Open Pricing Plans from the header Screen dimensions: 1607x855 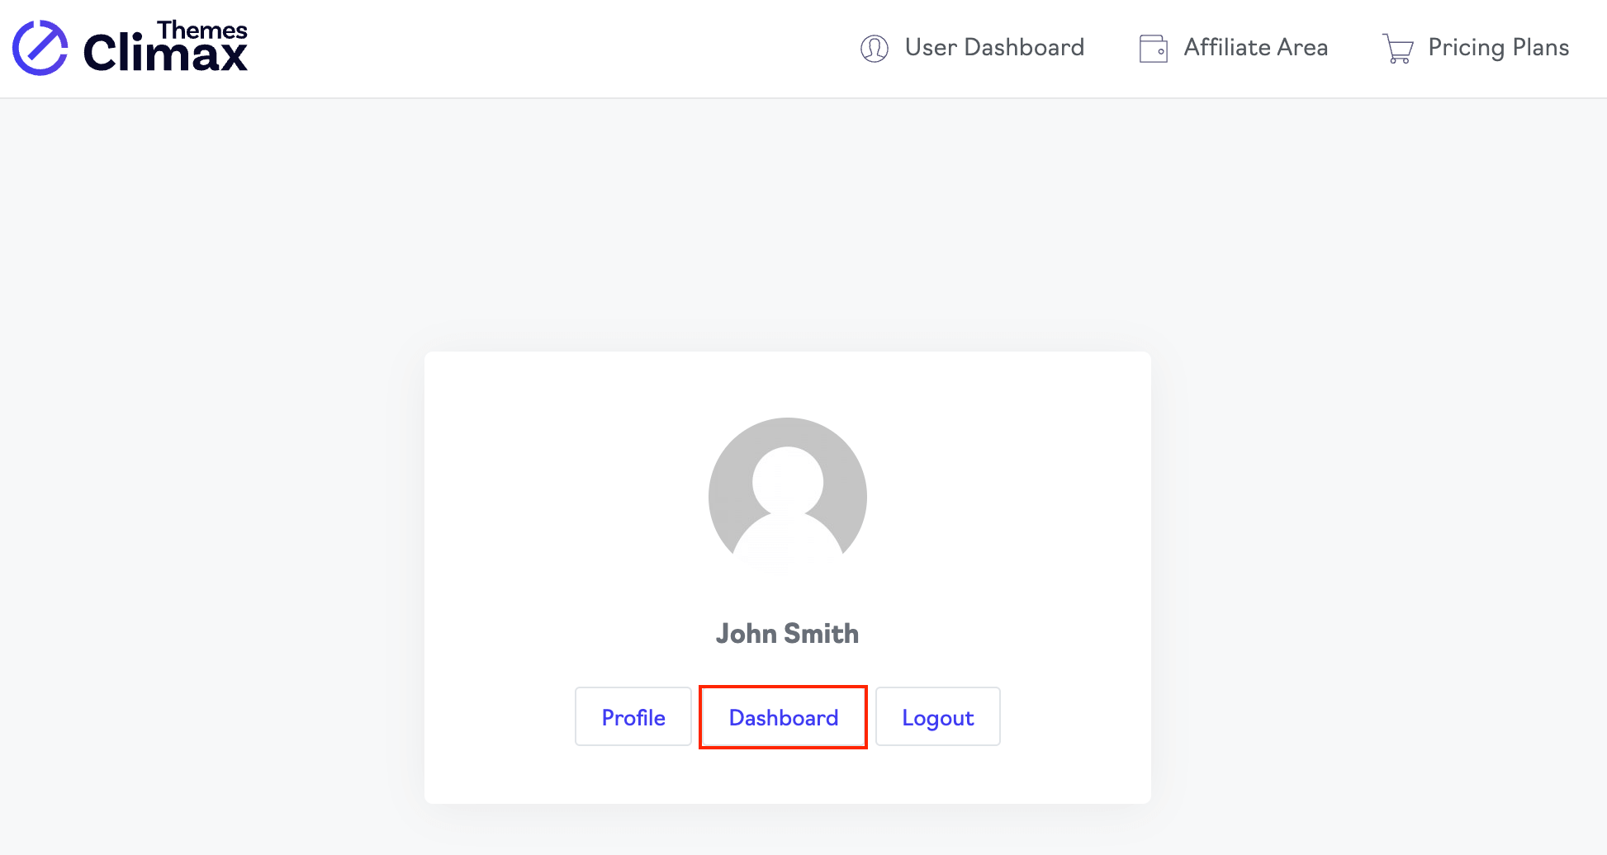tap(1498, 48)
